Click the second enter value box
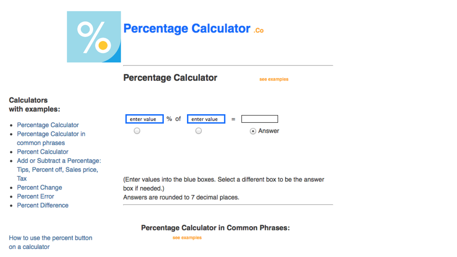 [x=206, y=119]
